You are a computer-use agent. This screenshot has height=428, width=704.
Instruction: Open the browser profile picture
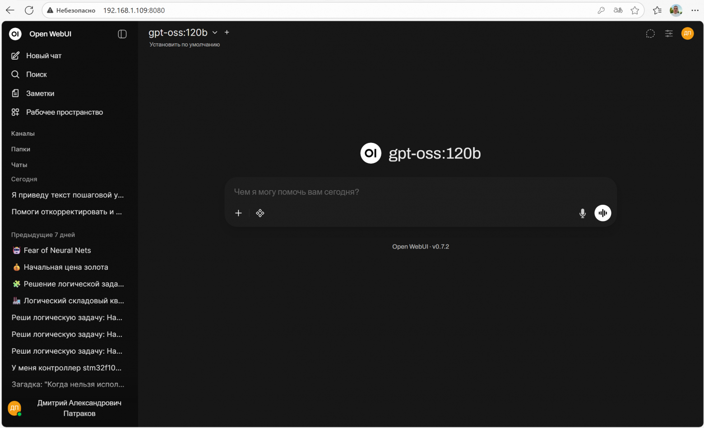tap(676, 10)
